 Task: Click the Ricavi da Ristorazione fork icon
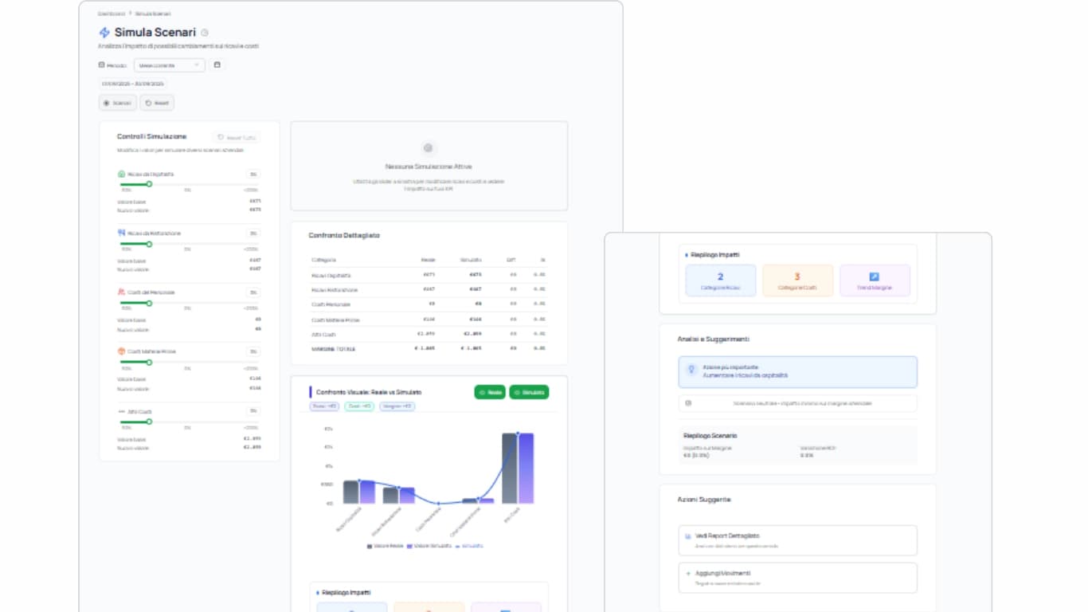coord(122,233)
